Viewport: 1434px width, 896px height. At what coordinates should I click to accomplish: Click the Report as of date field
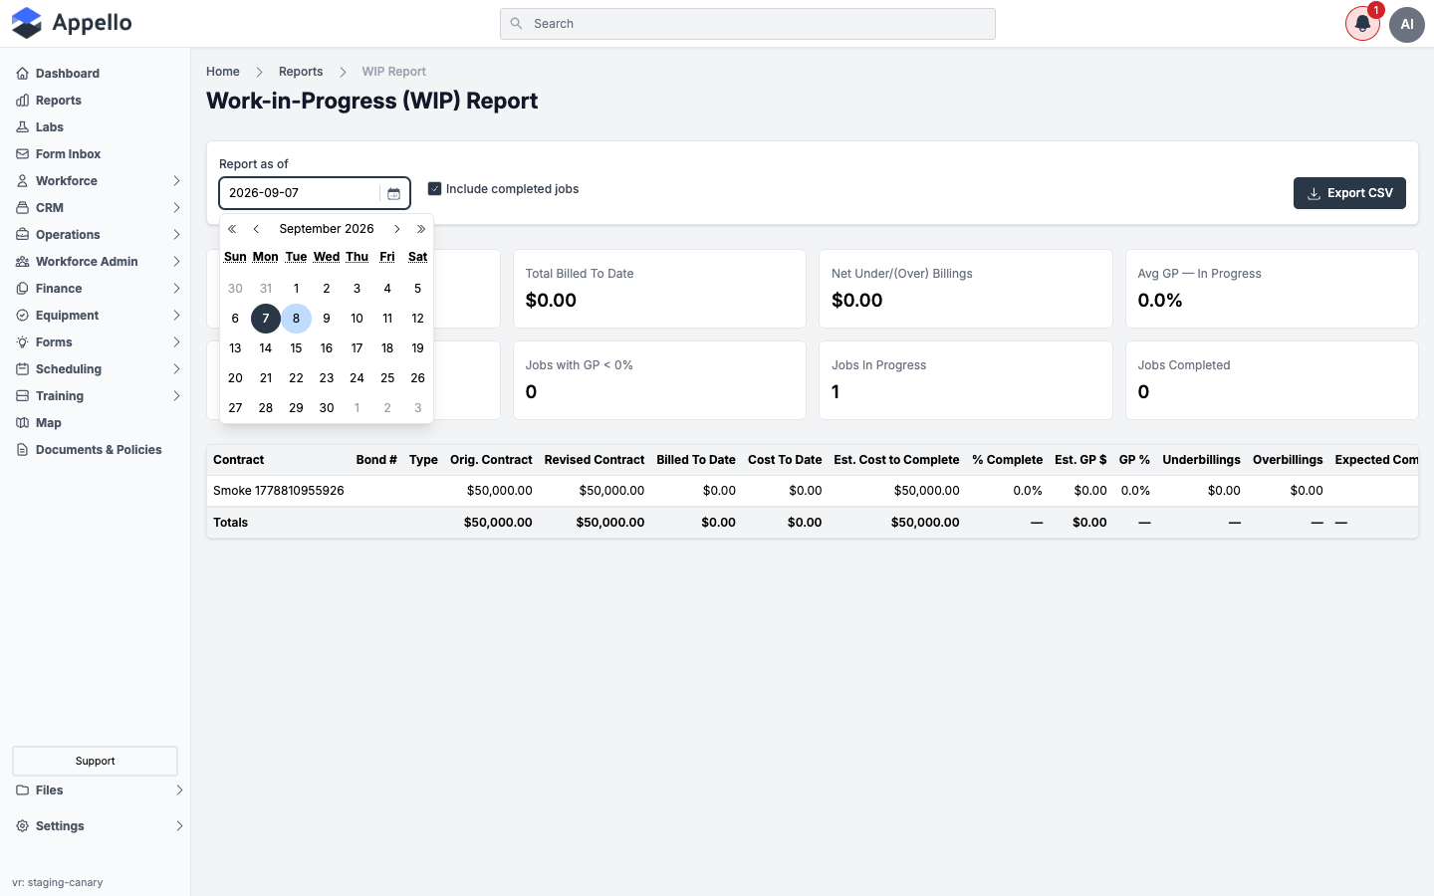pos(315,193)
